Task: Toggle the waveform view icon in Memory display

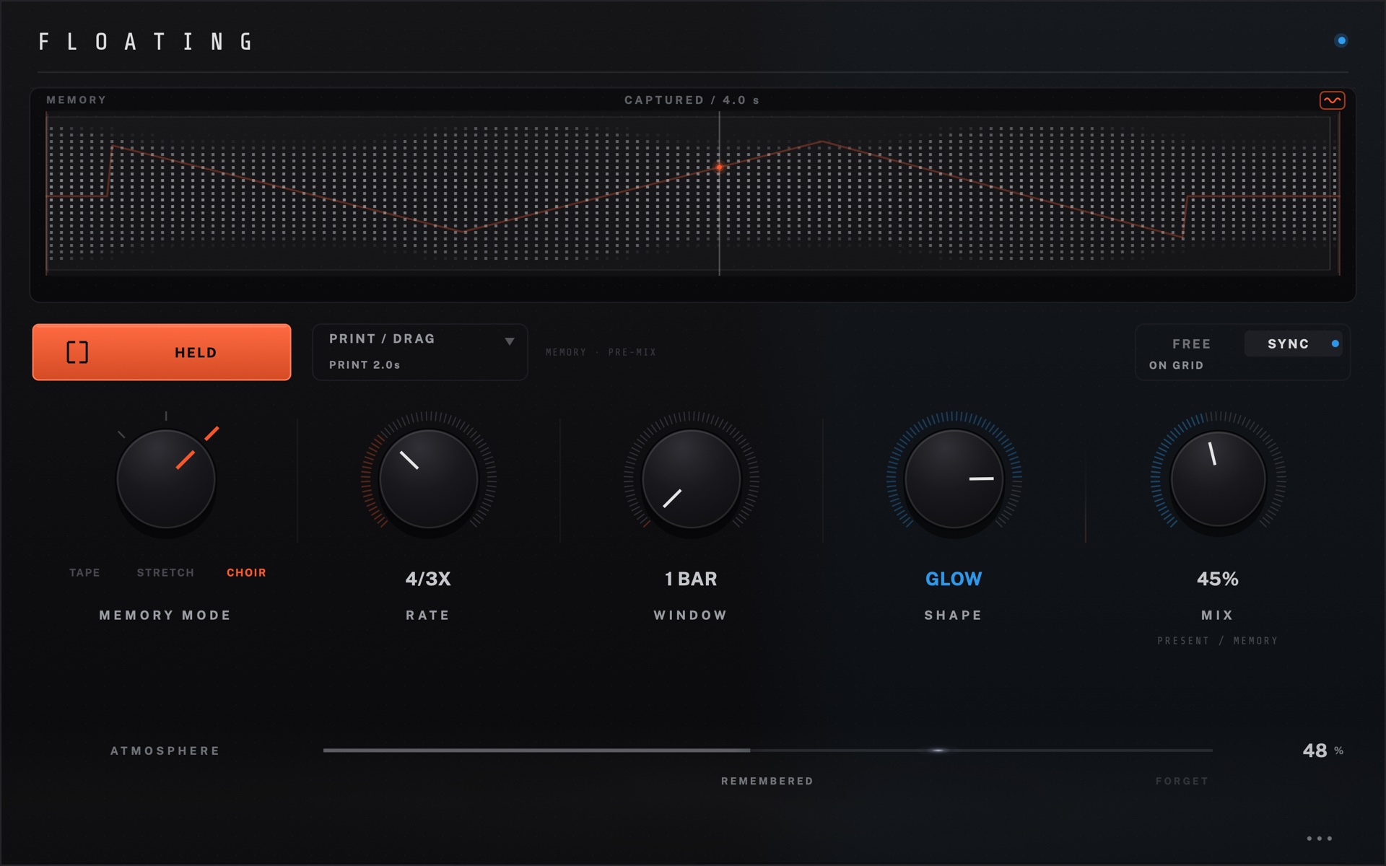Action: (x=1332, y=100)
